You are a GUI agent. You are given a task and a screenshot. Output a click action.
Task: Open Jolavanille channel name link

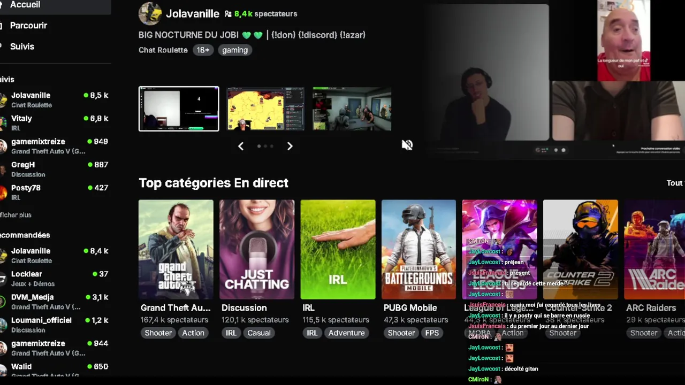coord(193,13)
